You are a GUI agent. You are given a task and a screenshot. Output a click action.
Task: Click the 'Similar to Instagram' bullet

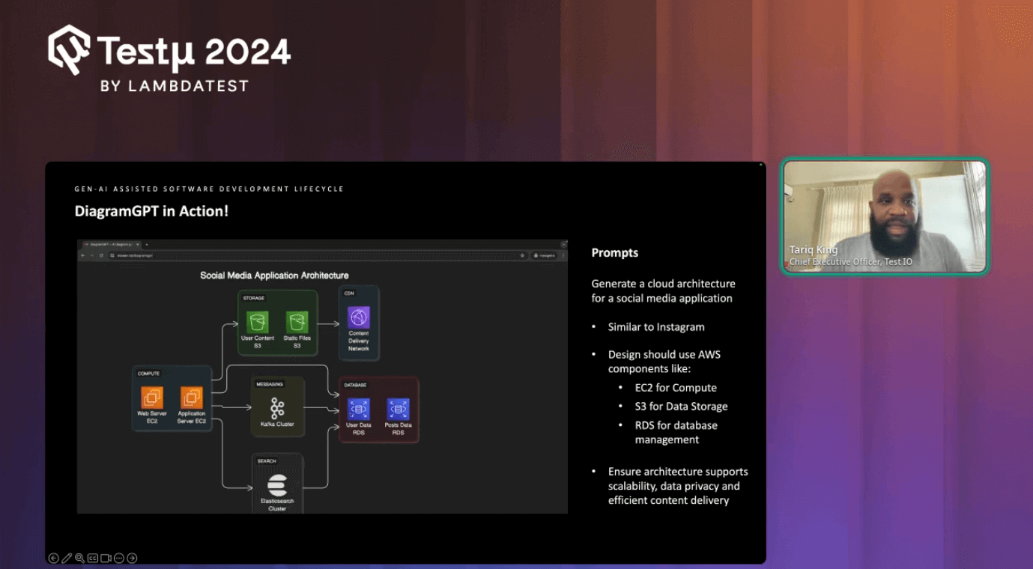[656, 326]
